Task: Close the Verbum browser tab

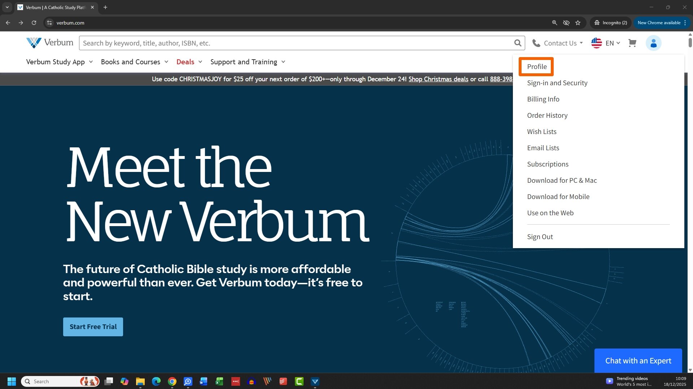Action: tap(92, 7)
